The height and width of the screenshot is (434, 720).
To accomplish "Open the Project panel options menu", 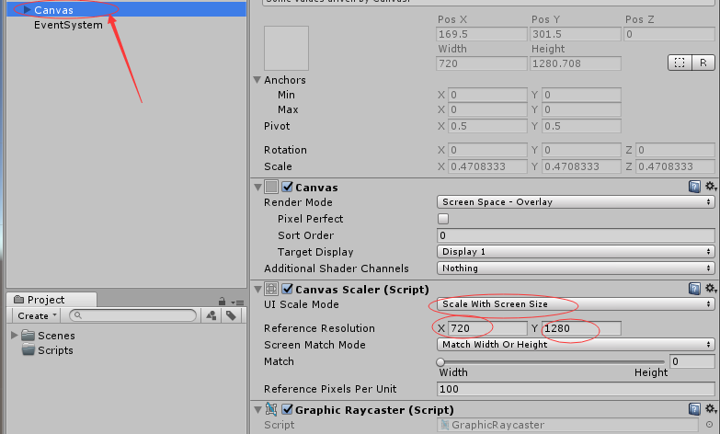I will 237,303.
